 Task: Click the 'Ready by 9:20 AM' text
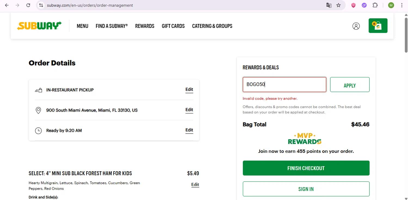coord(64,131)
